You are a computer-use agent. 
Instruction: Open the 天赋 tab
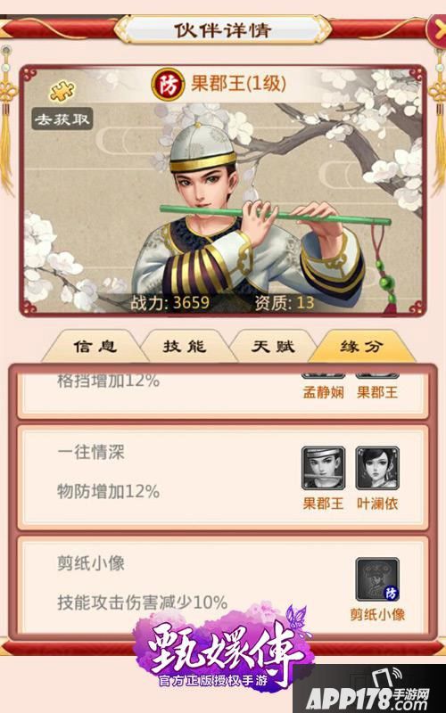coord(273,347)
